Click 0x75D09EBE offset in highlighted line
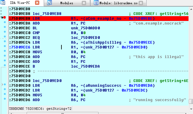 [x=141, y=19]
